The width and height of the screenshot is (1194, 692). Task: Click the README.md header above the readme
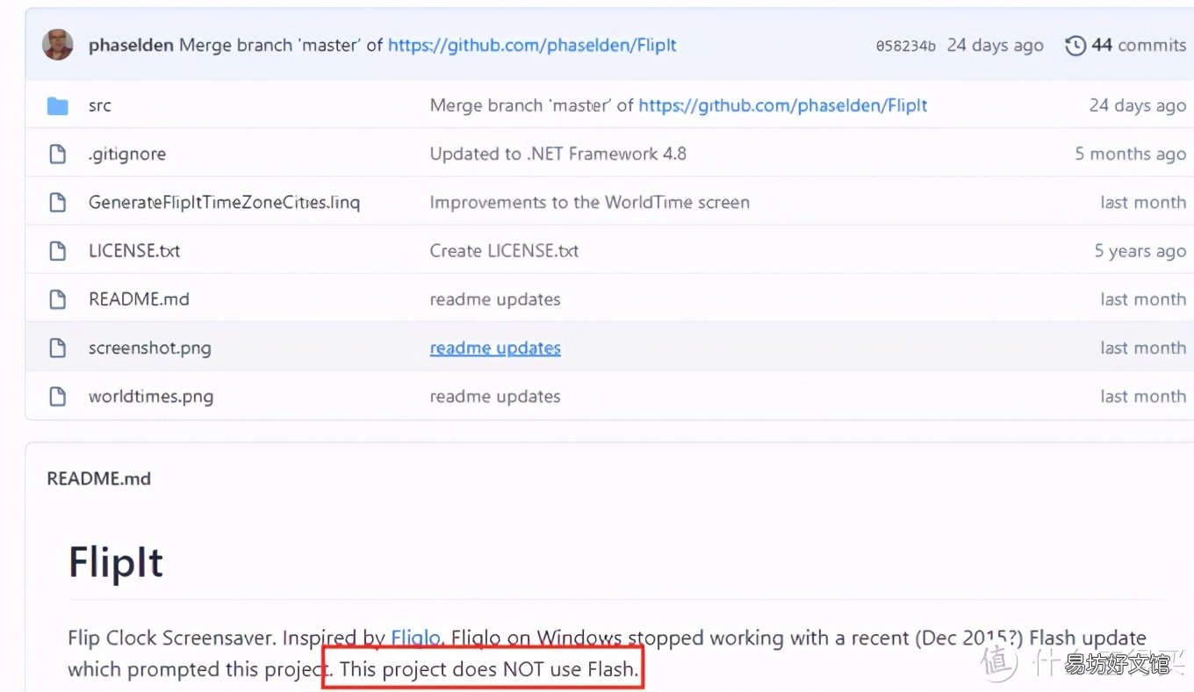coord(99,479)
